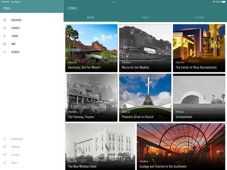Tap the three-dot multitasking indicator at top
227x170 pixels.
[113, 2]
